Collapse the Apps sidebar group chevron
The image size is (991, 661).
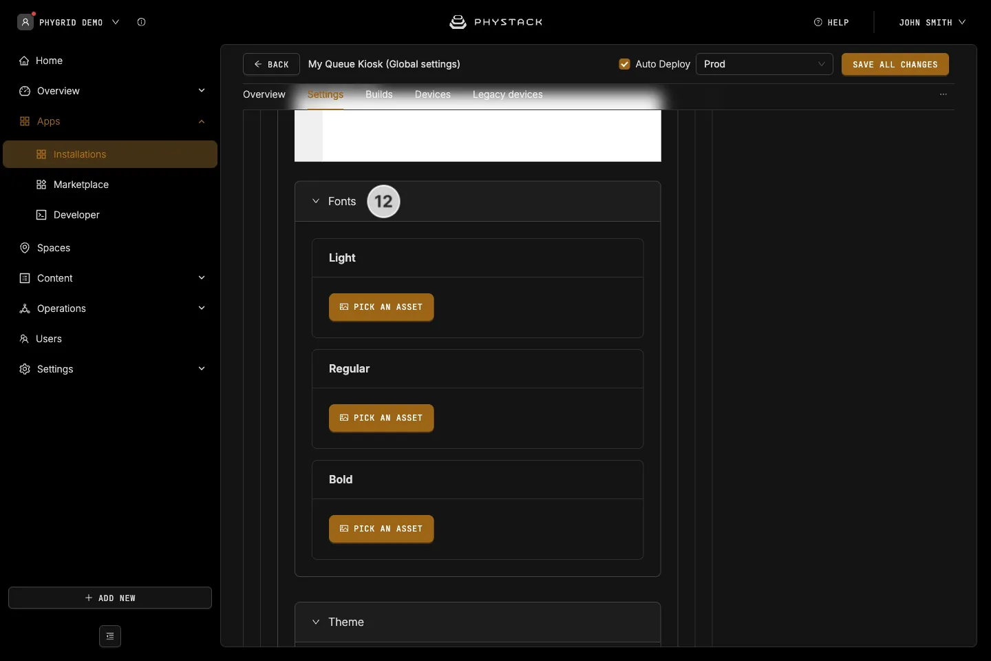pos(202,121)
